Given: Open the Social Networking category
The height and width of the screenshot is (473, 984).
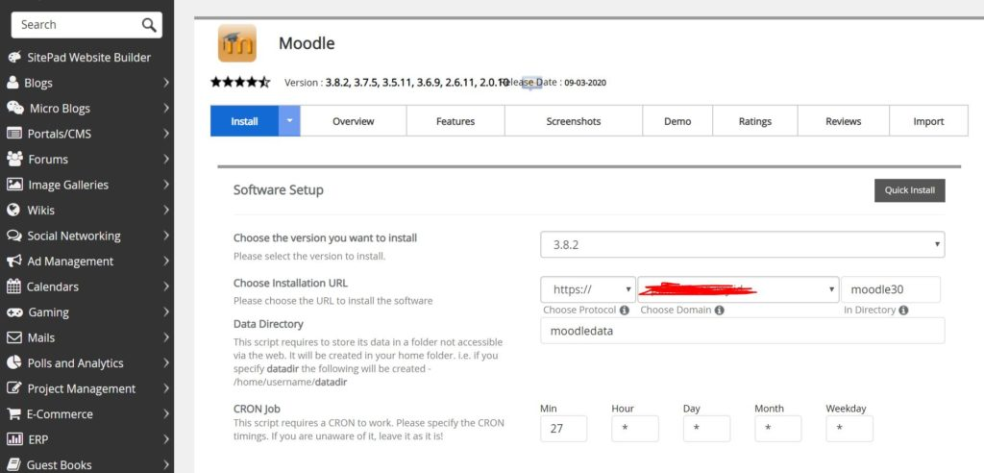Looking at the screenshot, I should pos(74,236).
